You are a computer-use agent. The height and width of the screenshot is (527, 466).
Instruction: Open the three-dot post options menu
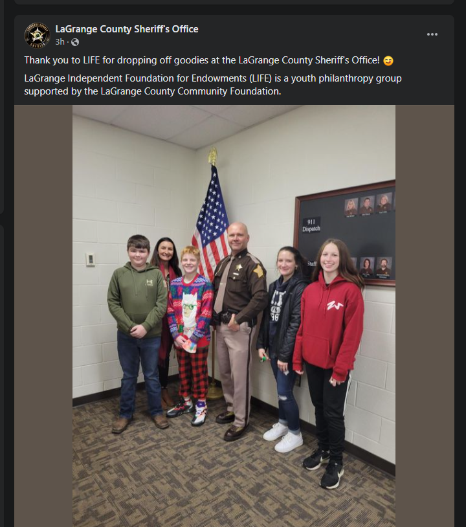(432, 34)
